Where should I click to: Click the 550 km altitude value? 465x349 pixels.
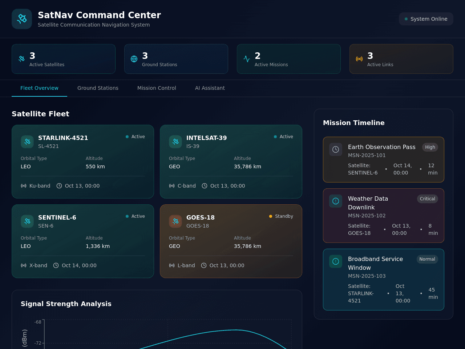95,167
